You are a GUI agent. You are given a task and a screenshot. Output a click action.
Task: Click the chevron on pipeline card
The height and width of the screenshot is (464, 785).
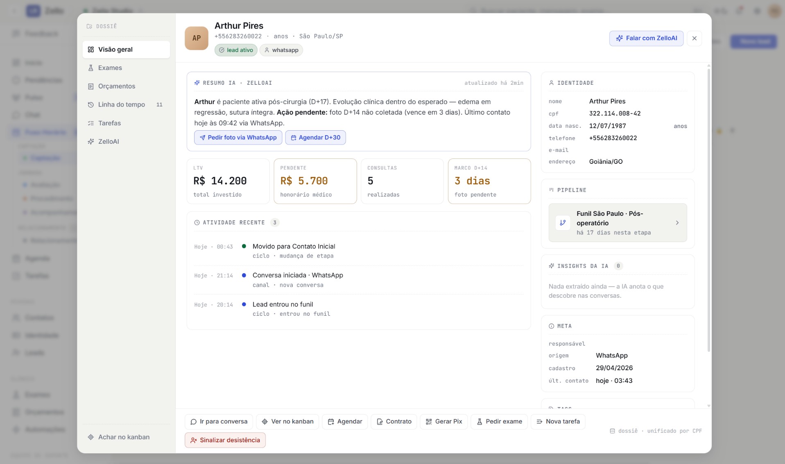pyautogui.click(x=677, y=223)
